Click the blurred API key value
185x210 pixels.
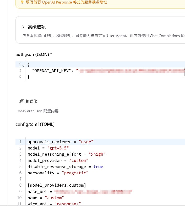[x=131, y=71]
